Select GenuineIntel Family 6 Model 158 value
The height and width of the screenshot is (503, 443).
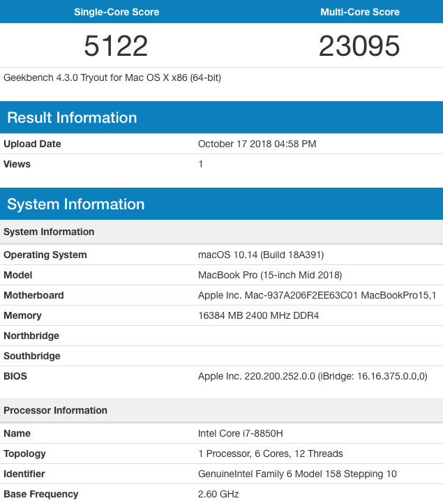pyautogui.click(x=297, y=474)
